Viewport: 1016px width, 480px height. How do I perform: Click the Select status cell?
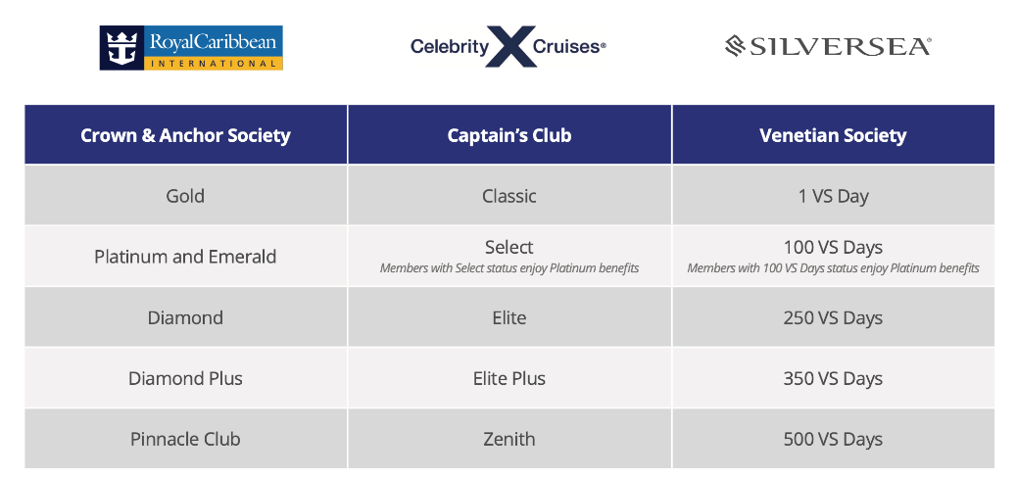[509, 256]
